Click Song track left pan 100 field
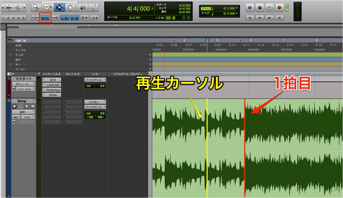343x198 pixels. pos(90,117)
